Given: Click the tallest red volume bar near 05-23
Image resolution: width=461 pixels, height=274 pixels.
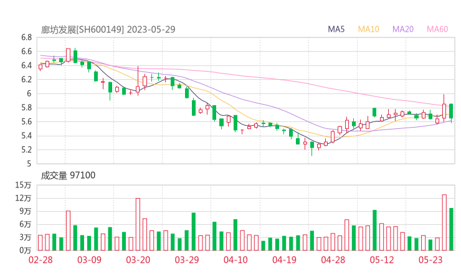Looking at the screenshot, I should [x=444, y=222].
